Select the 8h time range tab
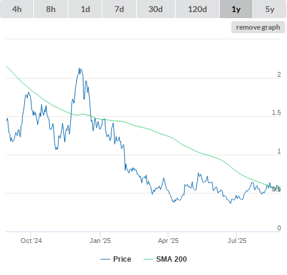 click(x=51, y=9)
